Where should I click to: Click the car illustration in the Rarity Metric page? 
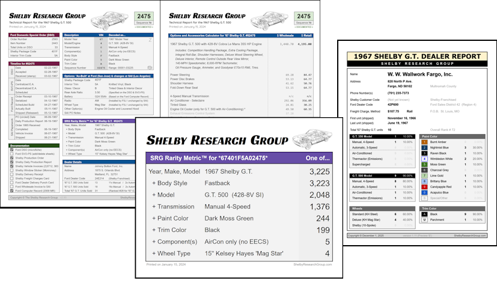[313, 139]
